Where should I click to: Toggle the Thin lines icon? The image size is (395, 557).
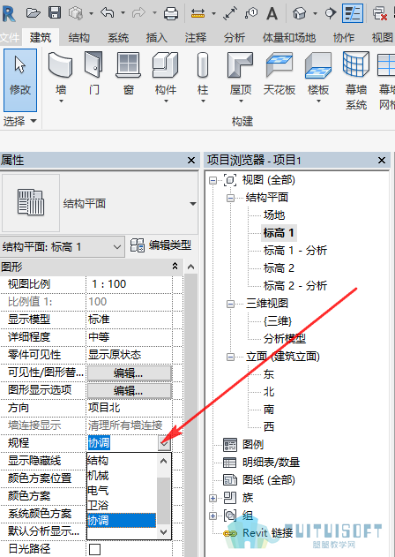pyautogui.click(x=352, y=13)
